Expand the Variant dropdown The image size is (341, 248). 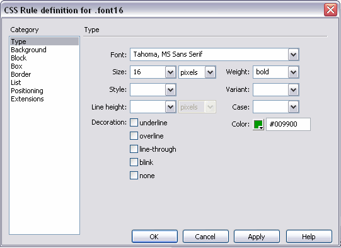coord(293,89)
